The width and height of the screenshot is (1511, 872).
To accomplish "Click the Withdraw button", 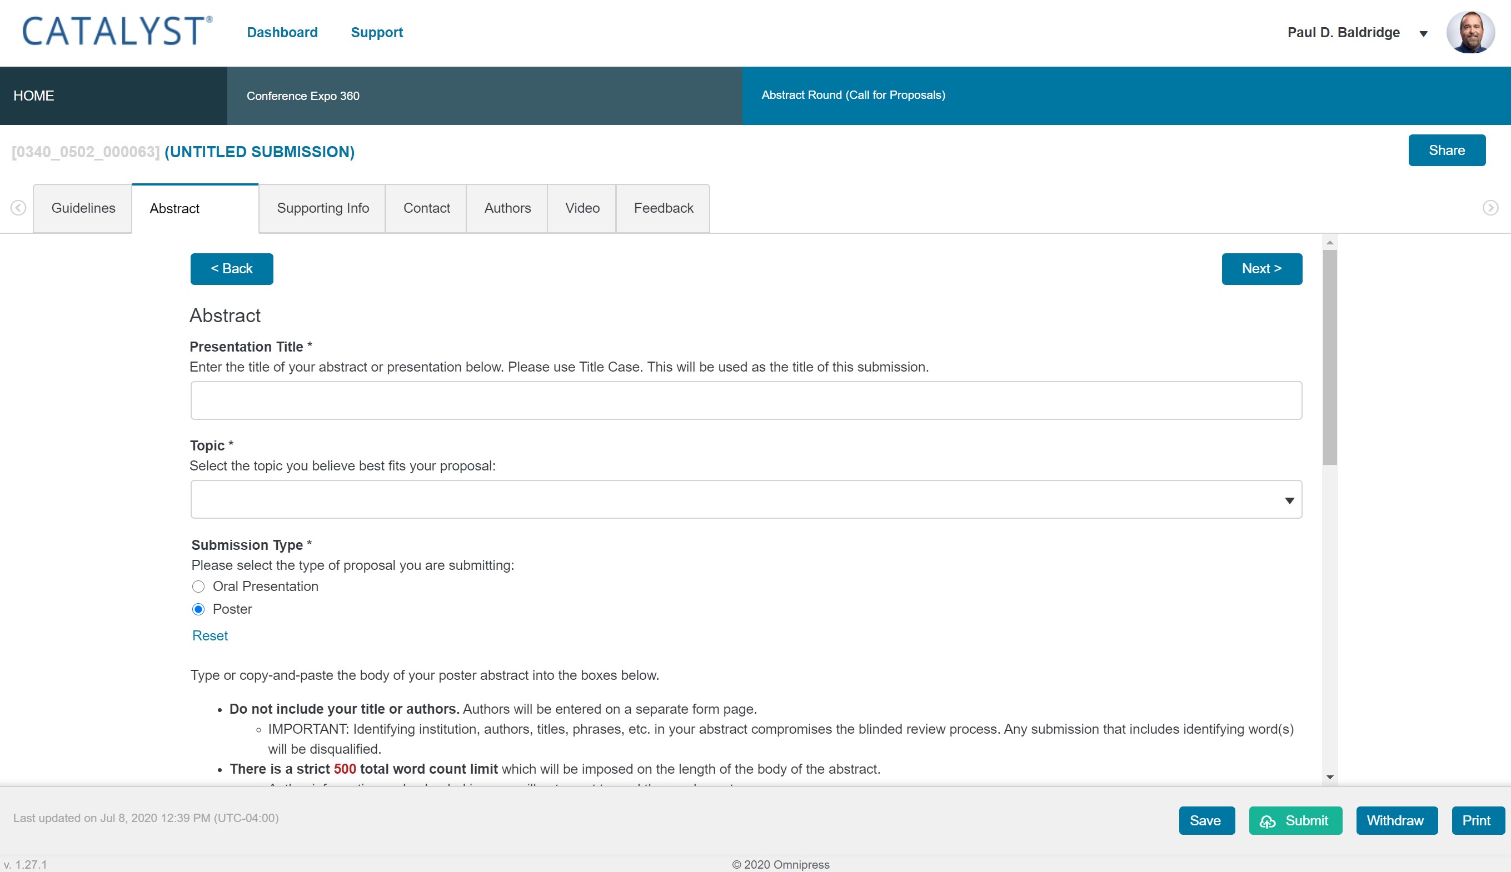I will [1396, 820].
